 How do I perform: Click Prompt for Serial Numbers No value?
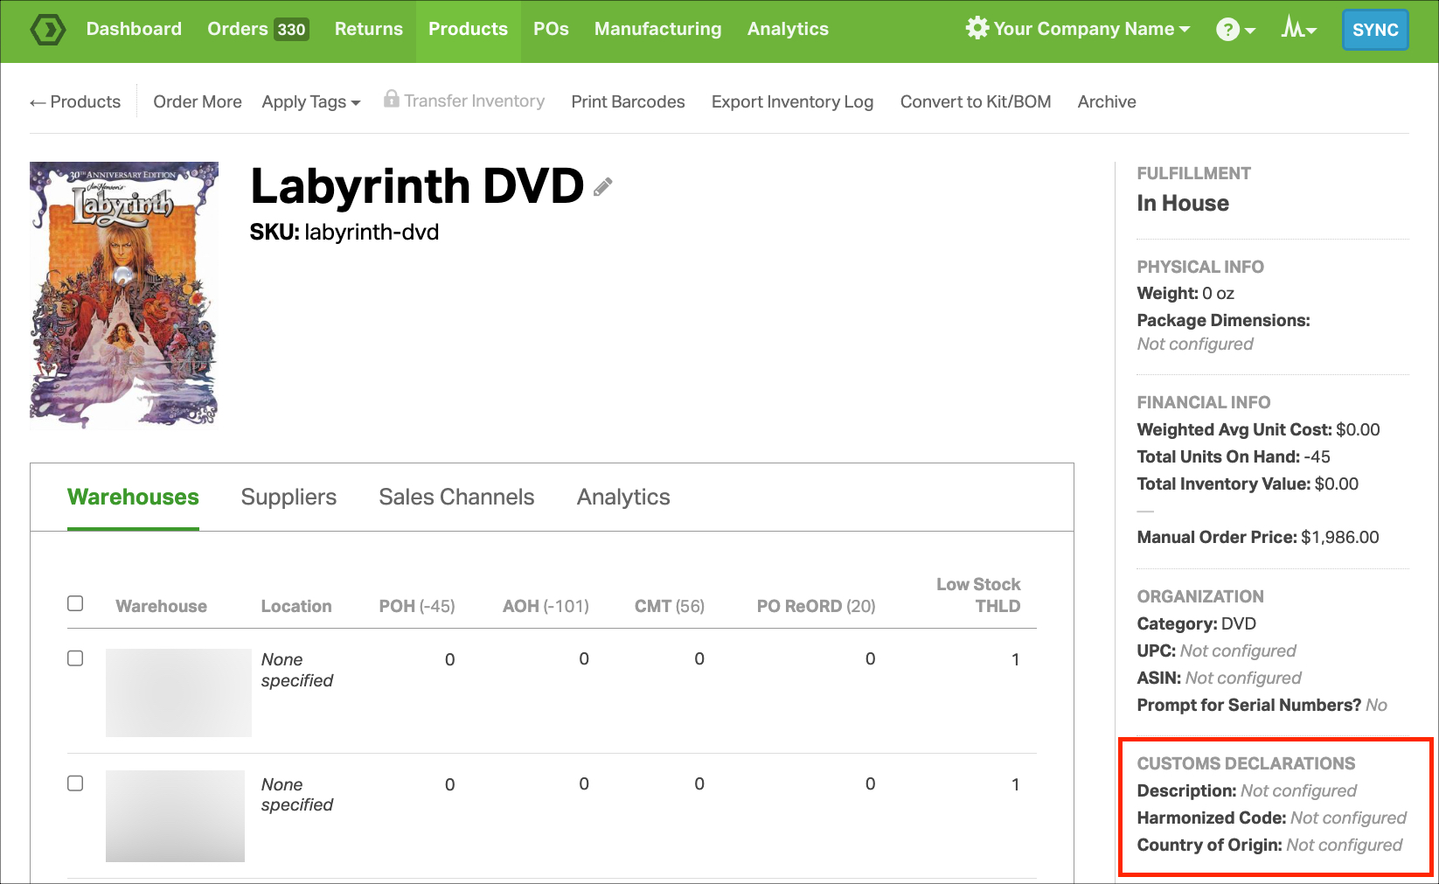1376,705
